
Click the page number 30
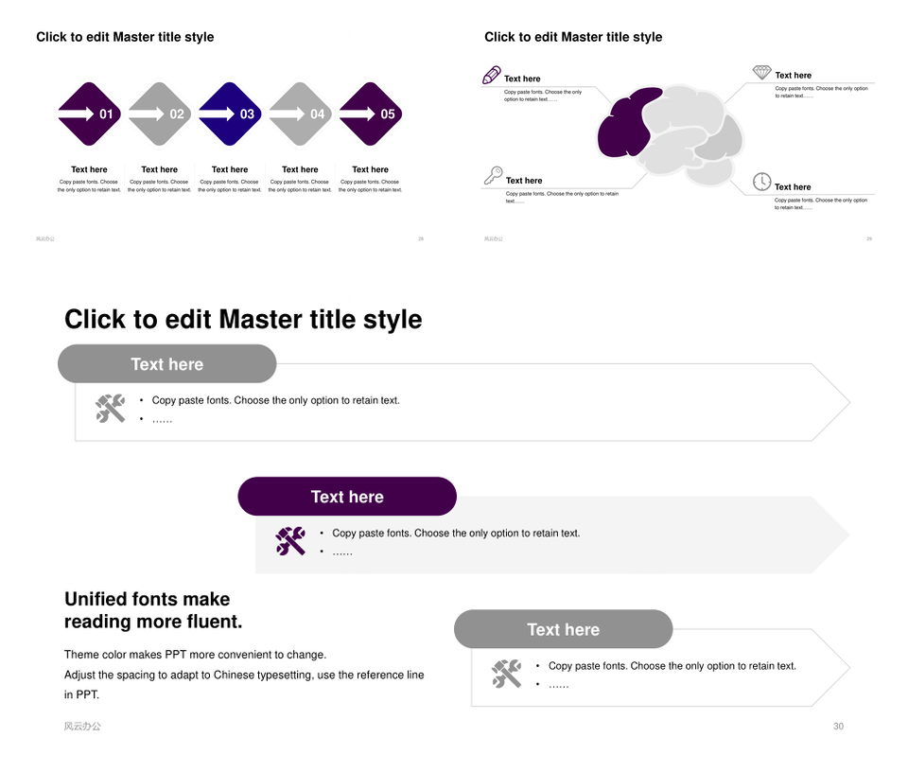click(x=838, y=727)
